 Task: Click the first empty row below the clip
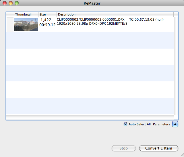pos(90,40)
